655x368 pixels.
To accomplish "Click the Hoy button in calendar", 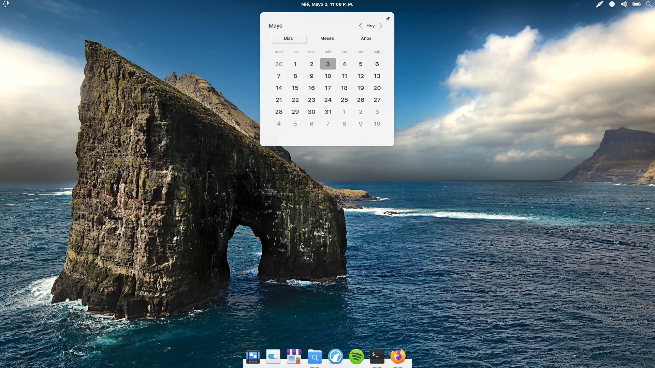I will [370, 26].
